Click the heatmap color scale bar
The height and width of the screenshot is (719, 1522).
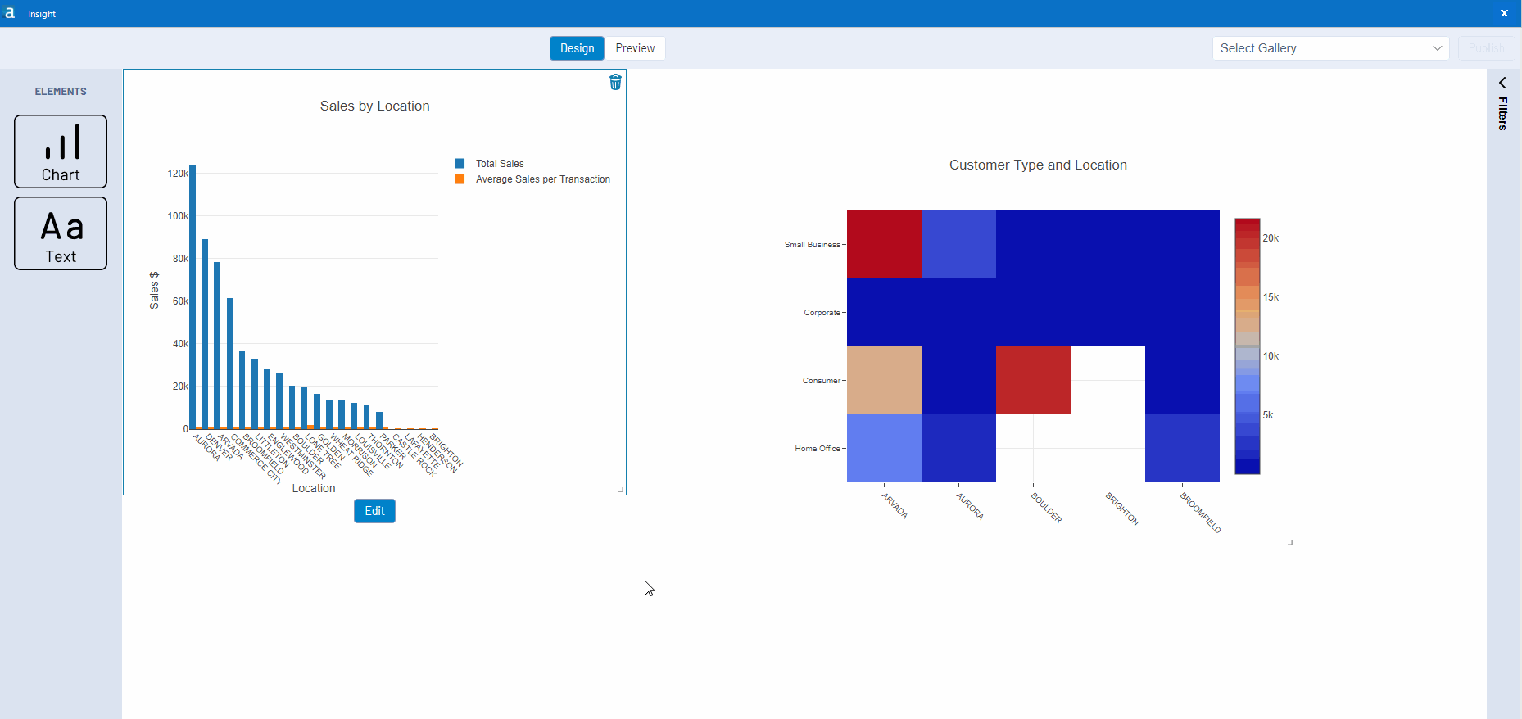1247,346
